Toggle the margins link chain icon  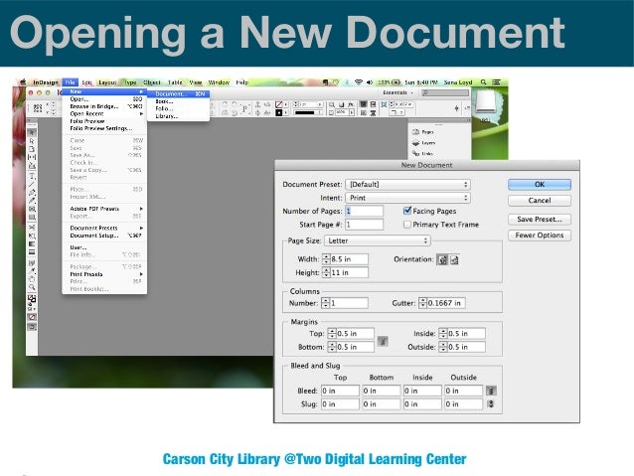(x=383, y=341)
